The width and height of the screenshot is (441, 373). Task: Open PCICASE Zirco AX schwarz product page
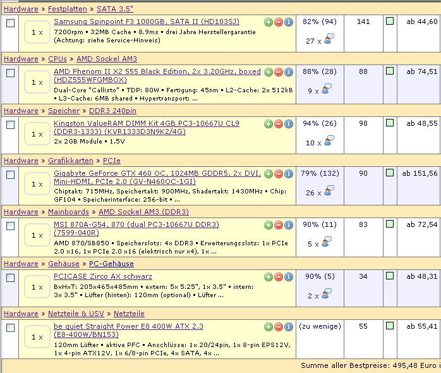pyautogui.click(x=103, y=276)
